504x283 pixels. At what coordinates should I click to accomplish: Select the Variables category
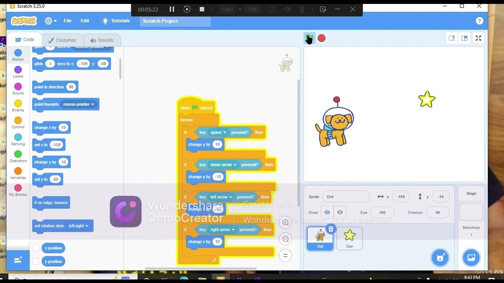point(18,174)
